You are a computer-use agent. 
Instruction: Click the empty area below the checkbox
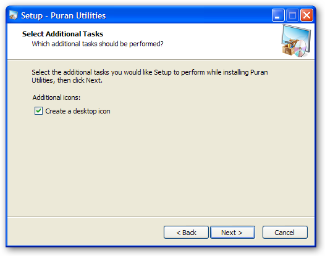[x=161, y=165]
